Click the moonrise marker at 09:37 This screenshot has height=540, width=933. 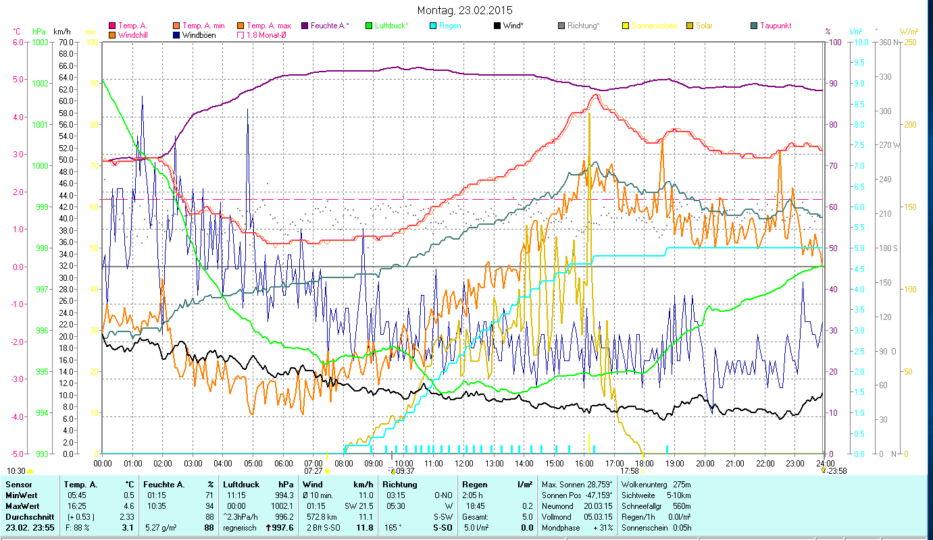393,471
